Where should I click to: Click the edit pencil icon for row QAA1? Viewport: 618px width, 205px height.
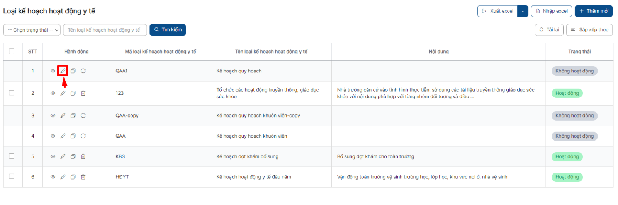tap(63, 71)
